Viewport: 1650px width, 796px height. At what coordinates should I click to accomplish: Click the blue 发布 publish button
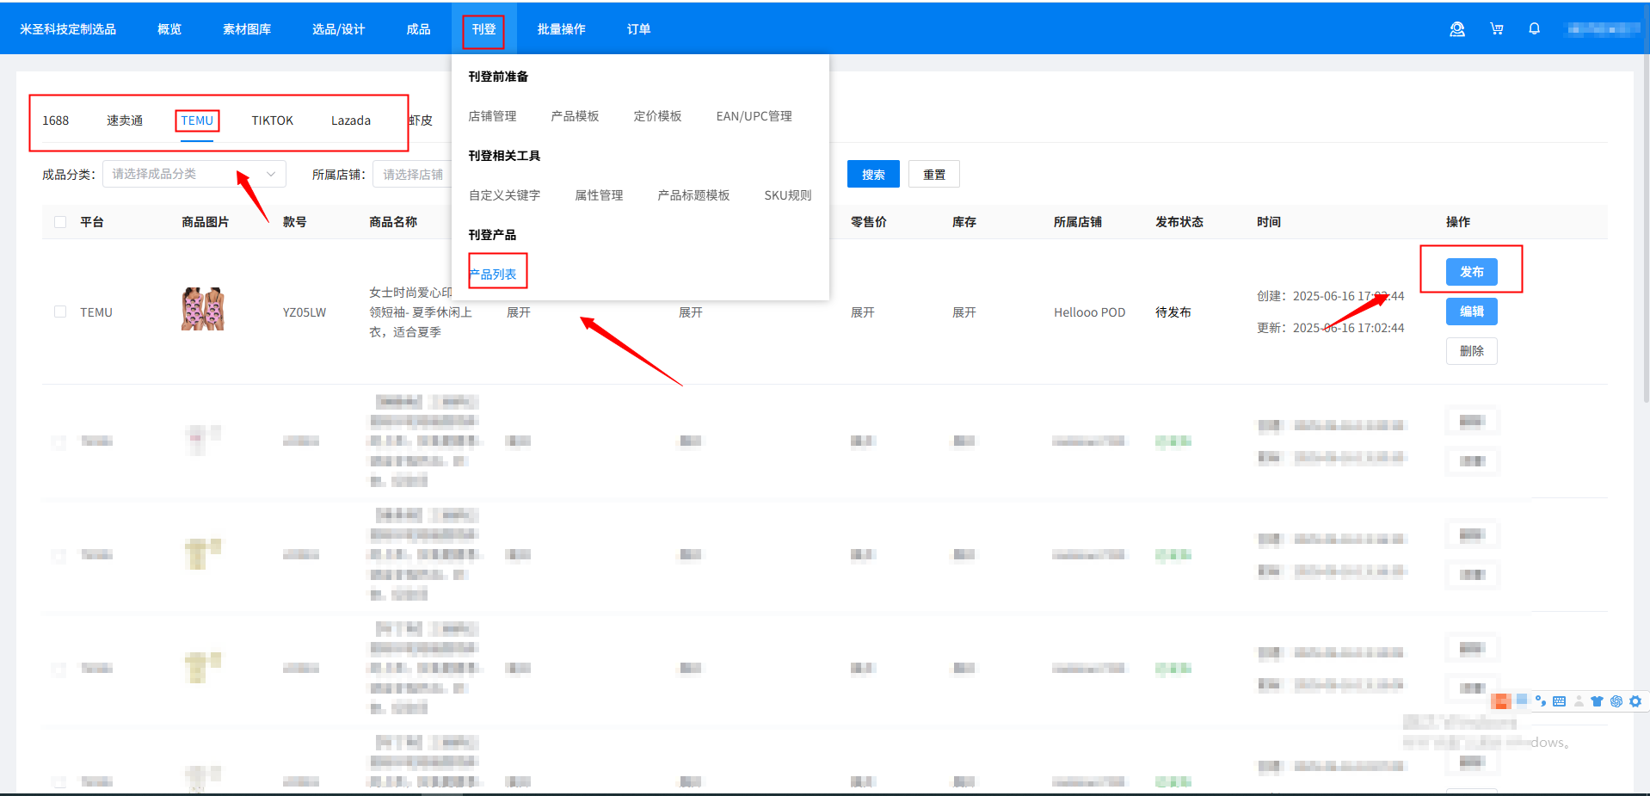pyautogui.click(x=1471, y=272)
